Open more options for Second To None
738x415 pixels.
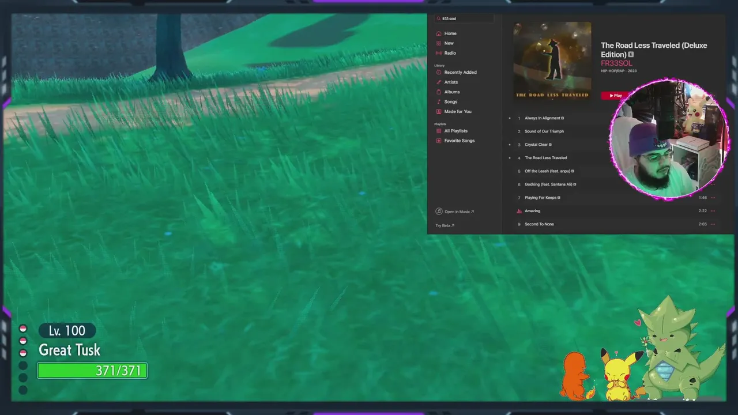[713, 224]
